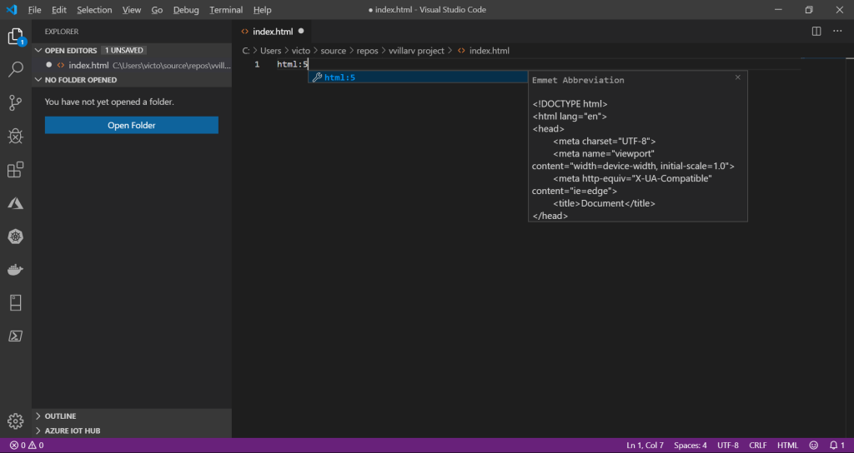Open the PowerShell console icon in activity bar

pyautogui.click(x=16, y=336)
